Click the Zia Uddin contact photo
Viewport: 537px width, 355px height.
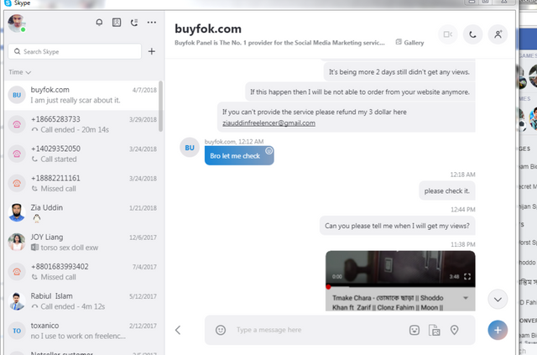[17, 213]
